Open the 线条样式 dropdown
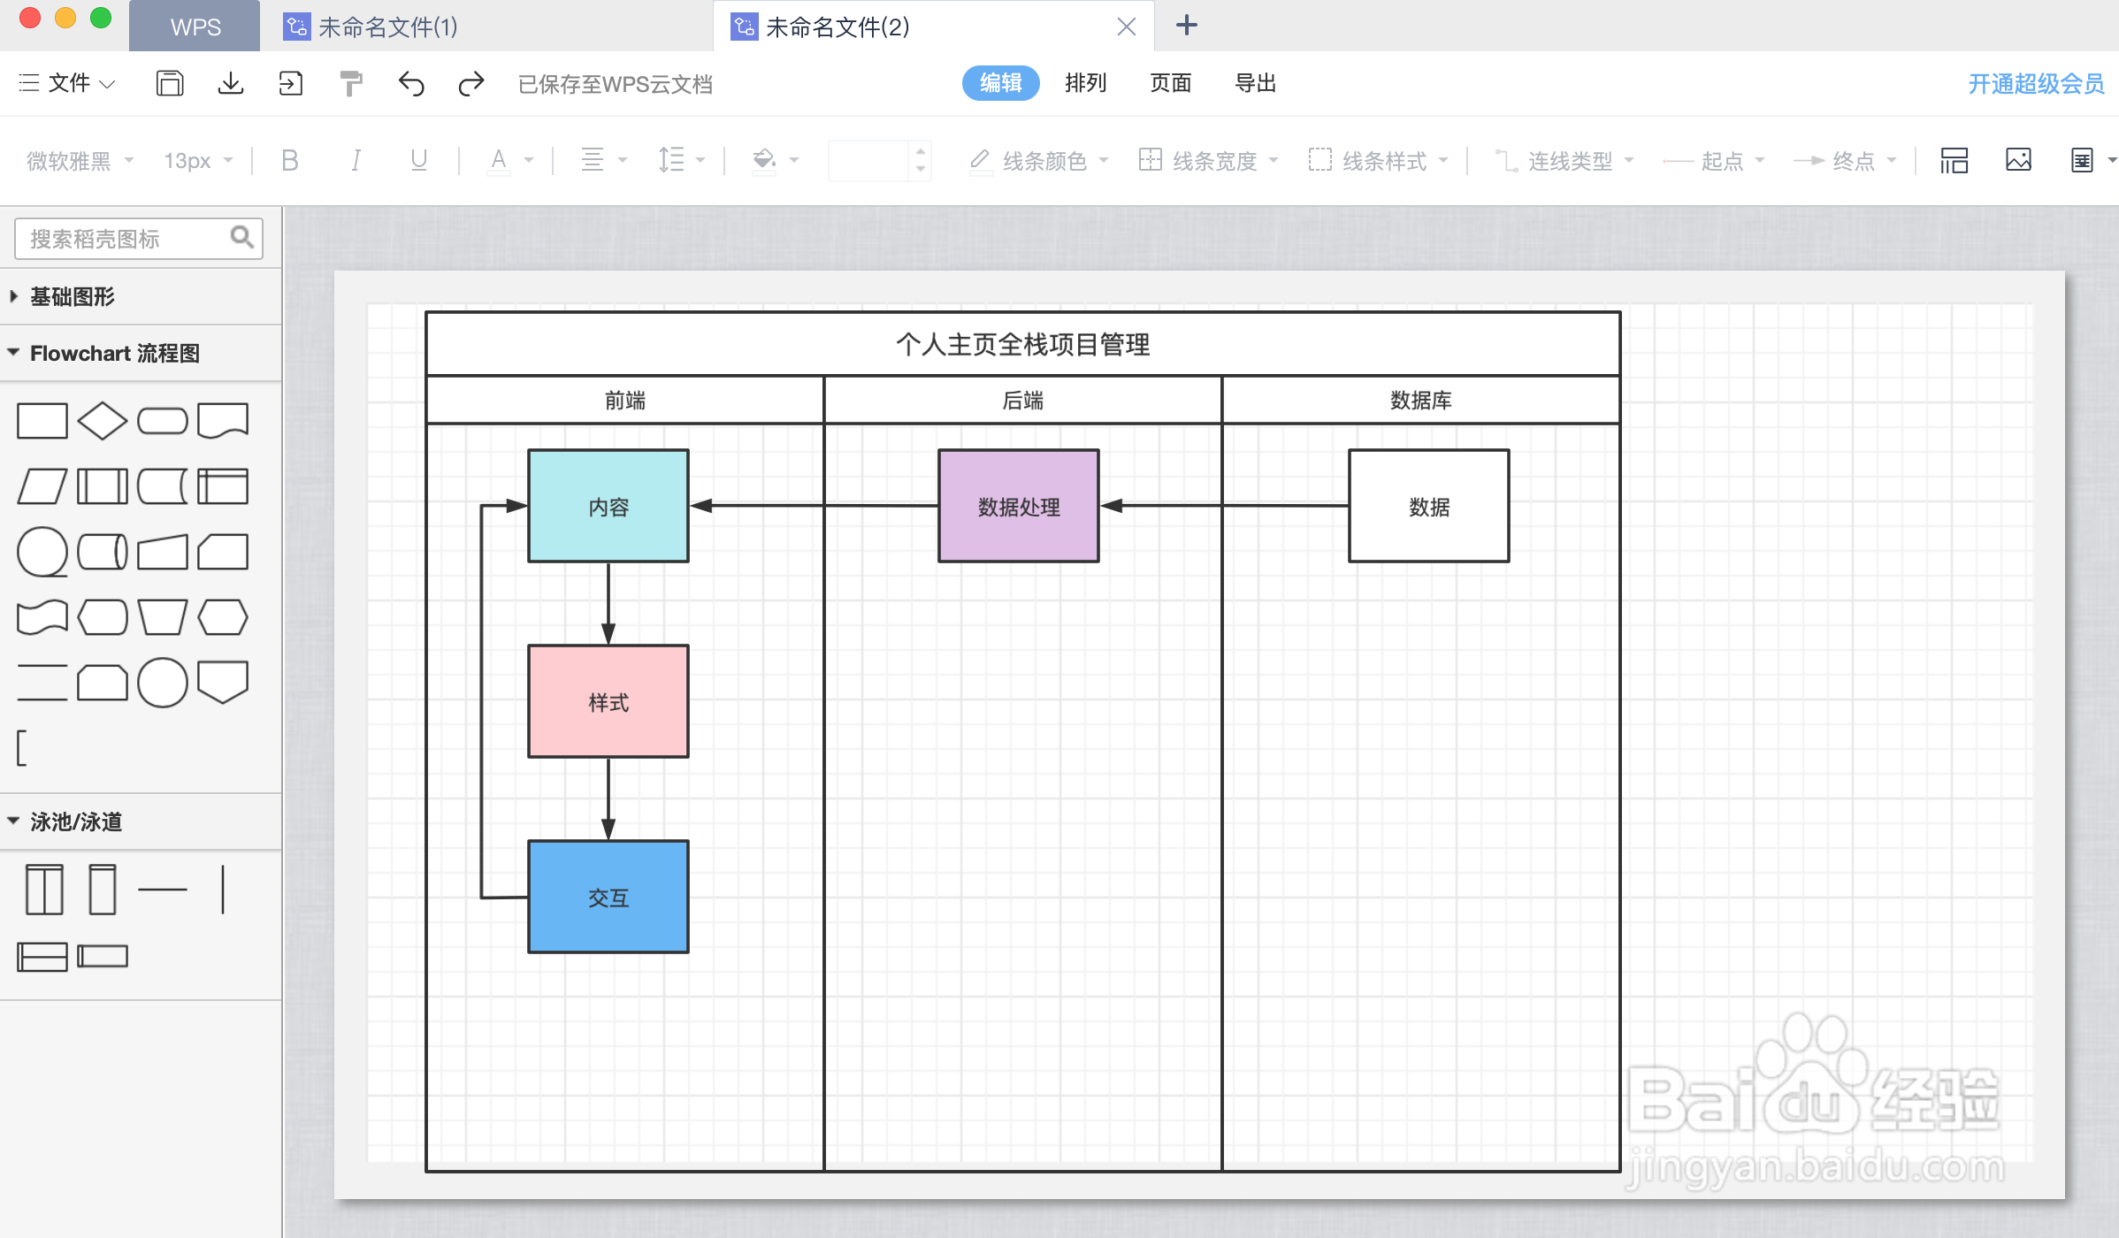Viewport: 2119px width, 1238px height. (1379, 161)
